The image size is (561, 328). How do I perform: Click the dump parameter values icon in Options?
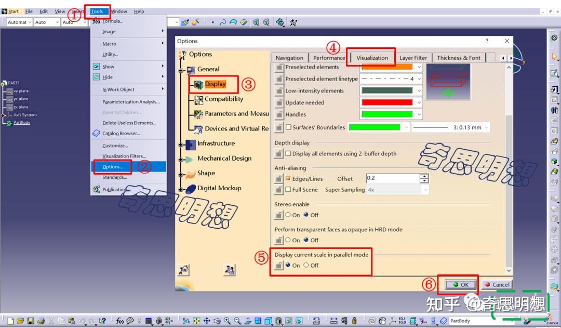(230, 270)
